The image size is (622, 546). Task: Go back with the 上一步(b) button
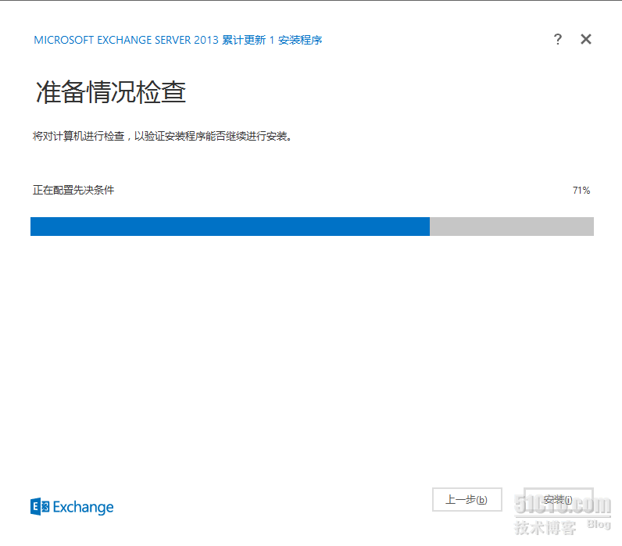click(467, 500)
